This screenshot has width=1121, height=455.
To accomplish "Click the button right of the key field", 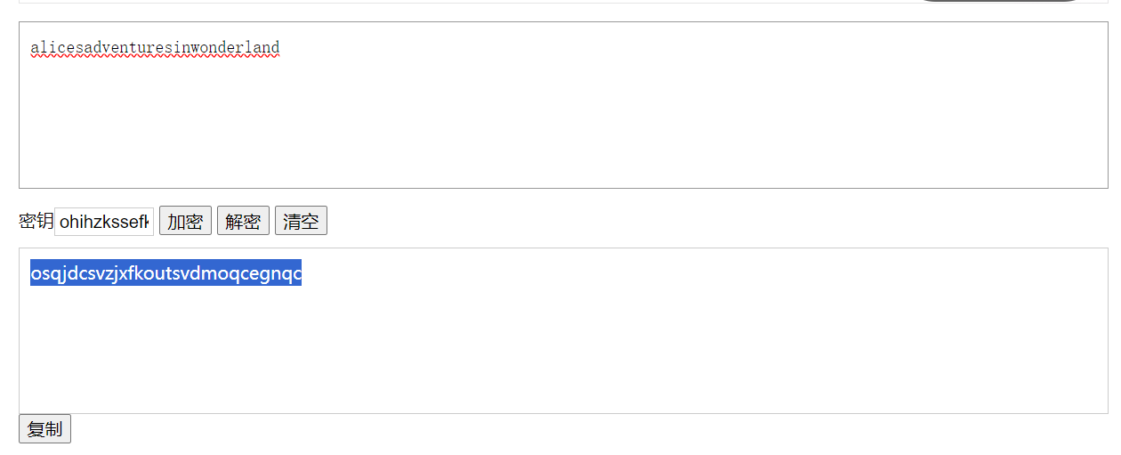I will (185, 221).
